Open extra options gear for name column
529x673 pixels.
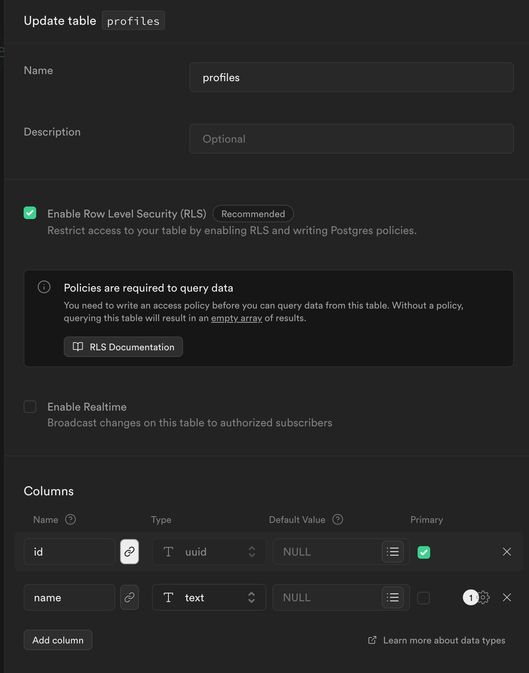483,597
